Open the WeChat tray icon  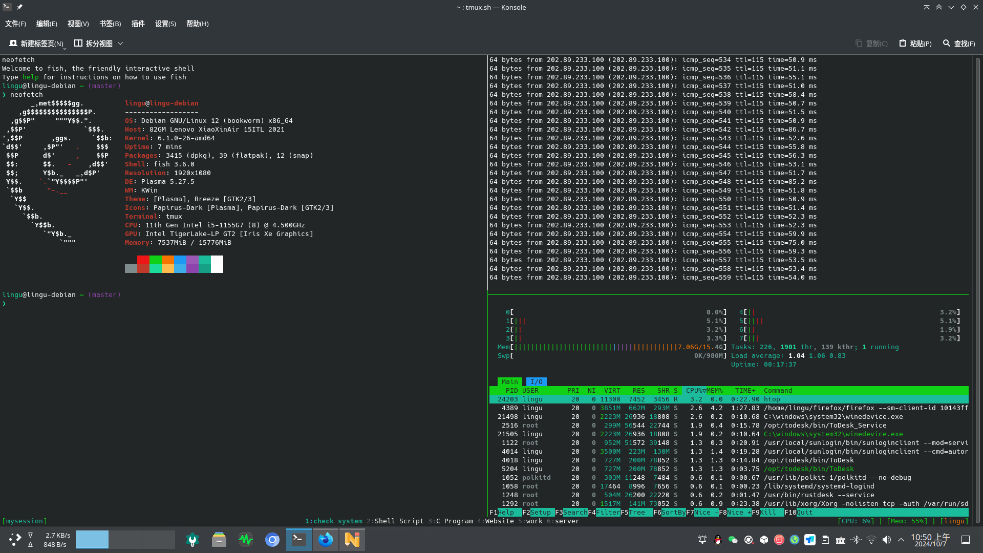coord(733,540)
